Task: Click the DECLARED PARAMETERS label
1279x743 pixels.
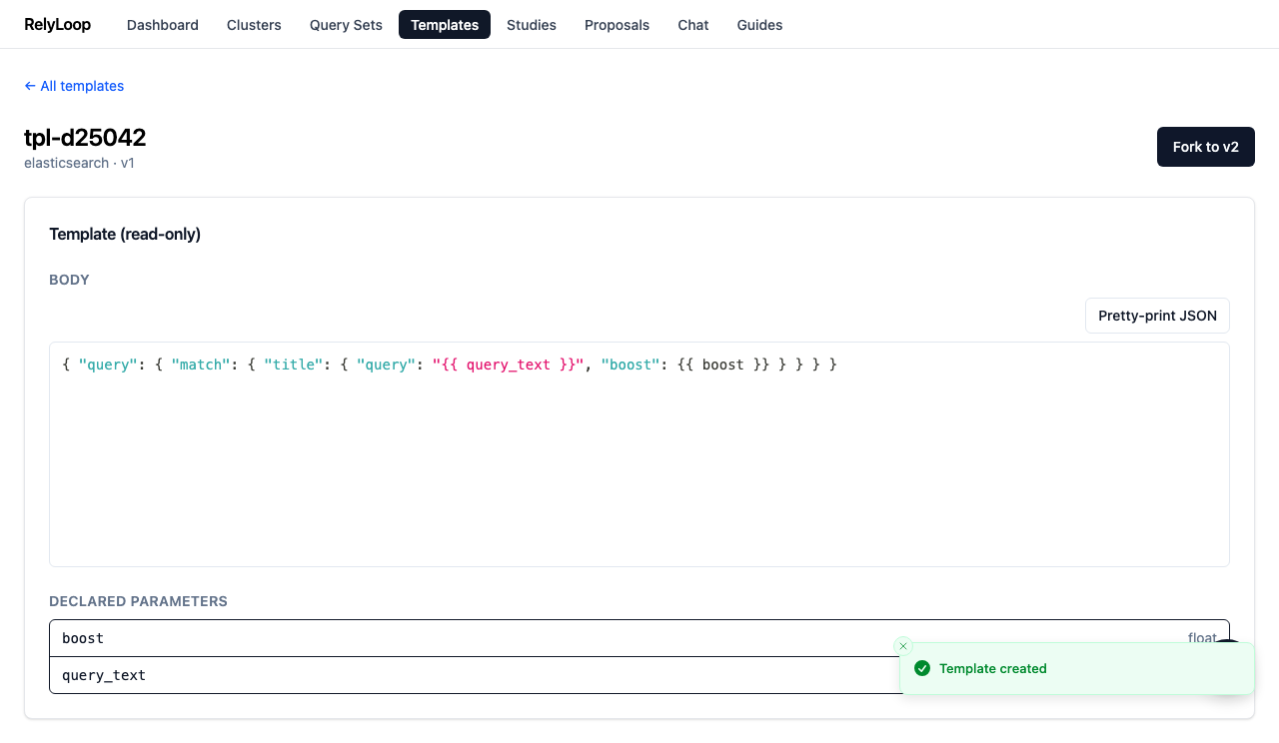Action: pos(138,601)
